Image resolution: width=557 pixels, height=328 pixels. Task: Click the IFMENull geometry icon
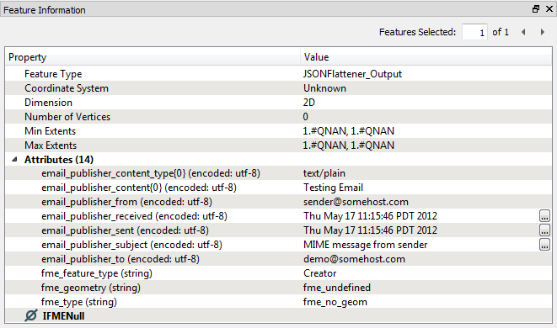[x=31, y=315]
